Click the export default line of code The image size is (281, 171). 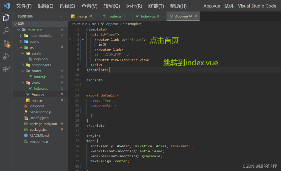102,95
